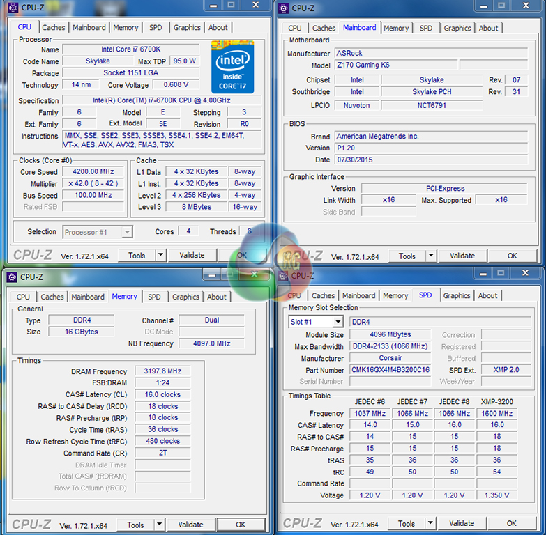
Task: Select SPD tab in the Memory window
Action: pyautogui.click(x=154, y=297)
